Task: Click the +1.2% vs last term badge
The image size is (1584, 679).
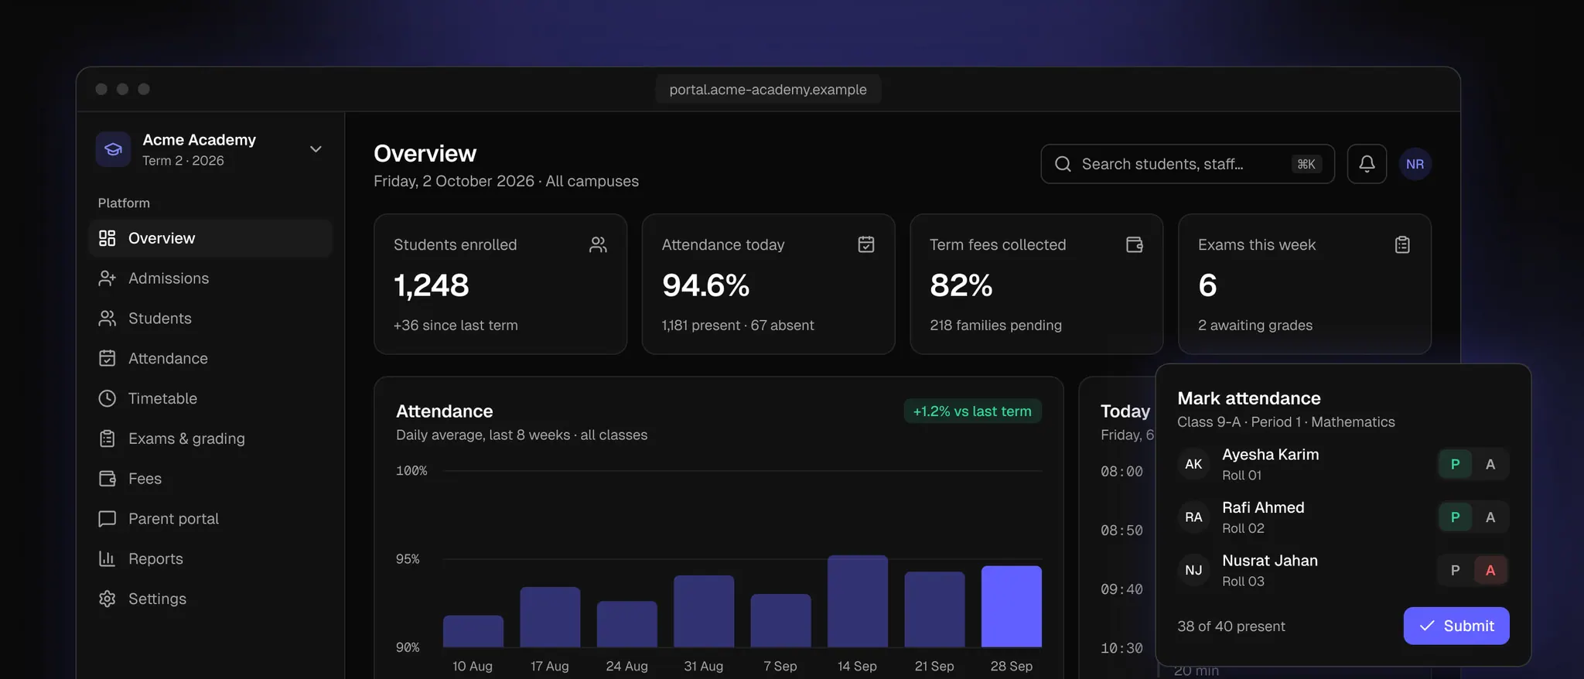Action: (x=972, y=411)
